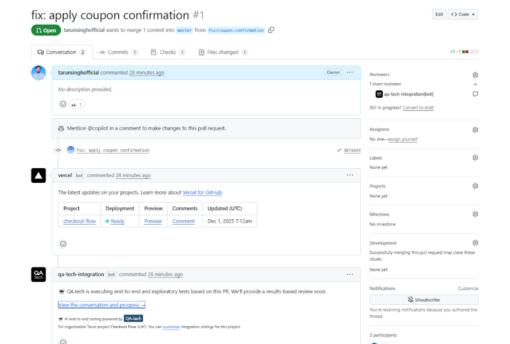Unsubscribe from thread notifications
The width and height of the screenshot is (510, 344).
click(424, 299)
